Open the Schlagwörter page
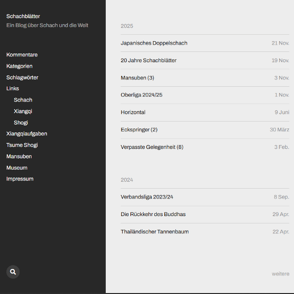The image size is (294, 294). point(22,77)
